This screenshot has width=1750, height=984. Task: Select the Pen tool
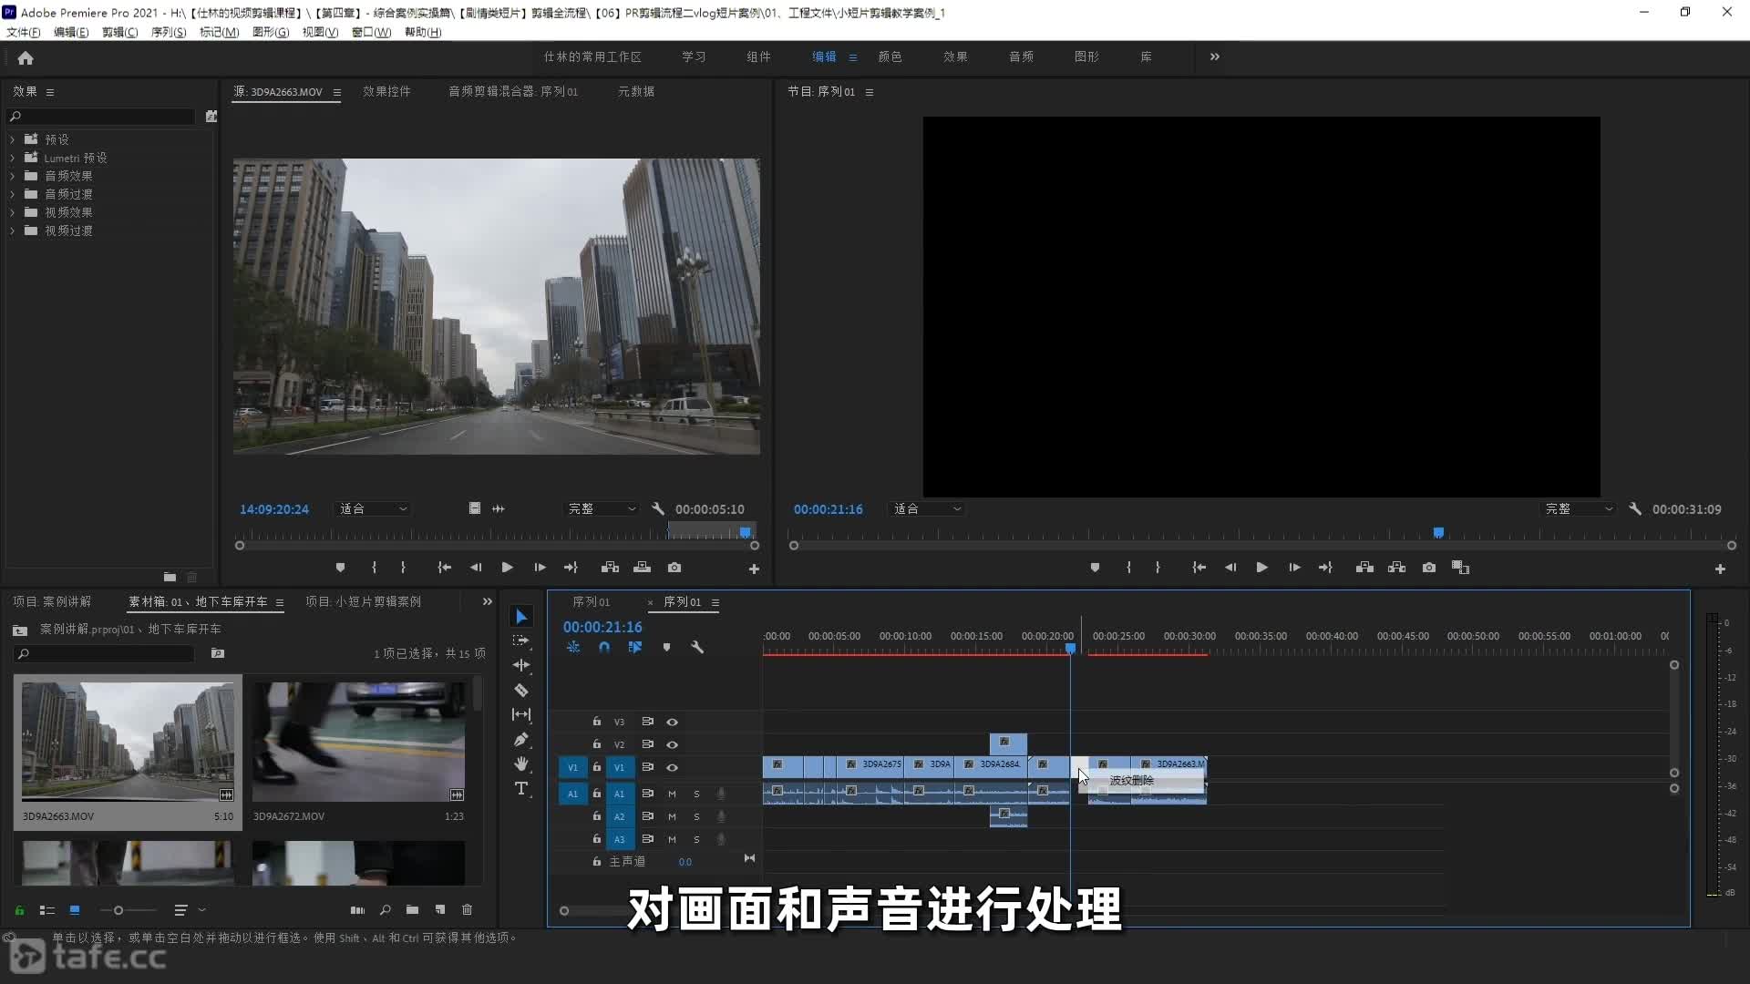point(521,739)
